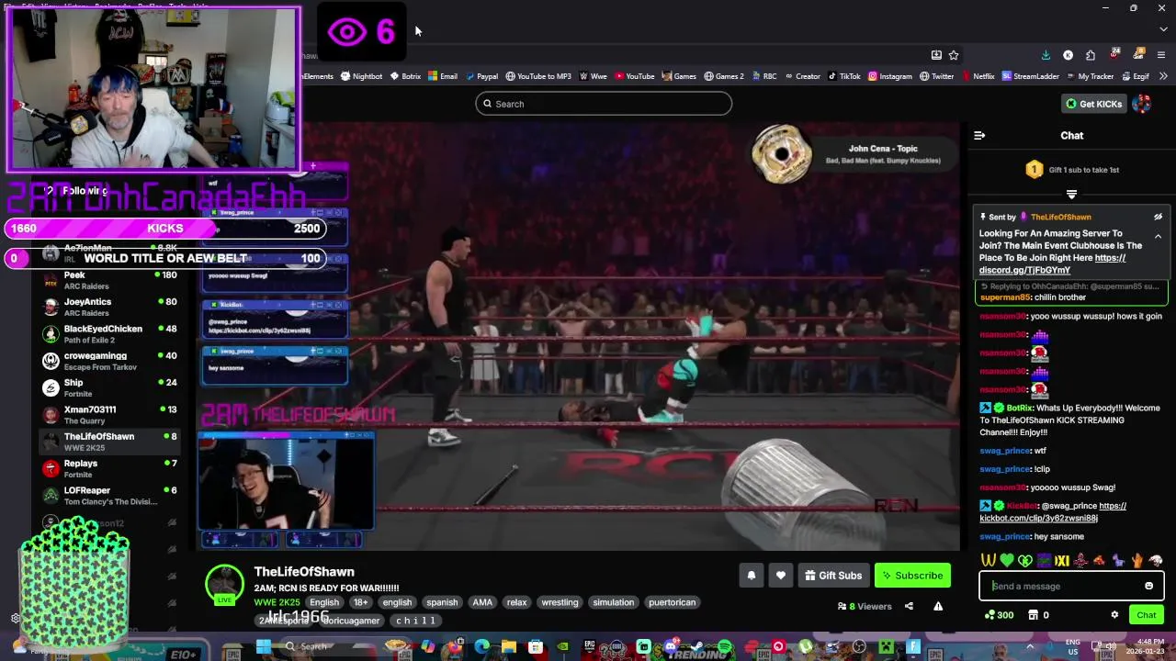Show hidden system tray icons chevron
The height and width of the screenshot is (661, 1176).
(1029, 646)
